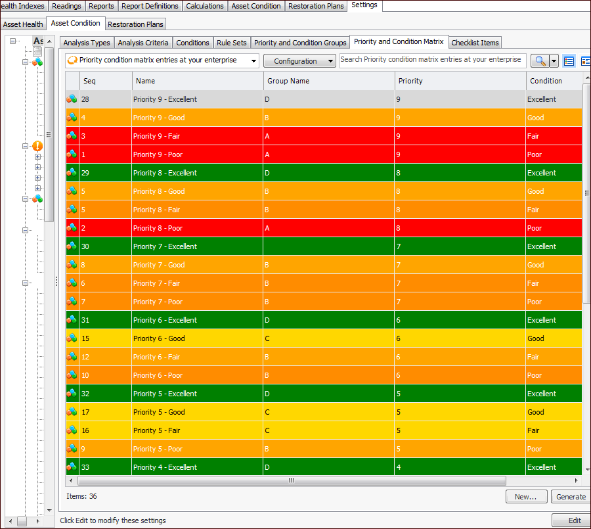Open the Checklist Items tab
This screenshot has height=529, width=591.
click(475, 43)
